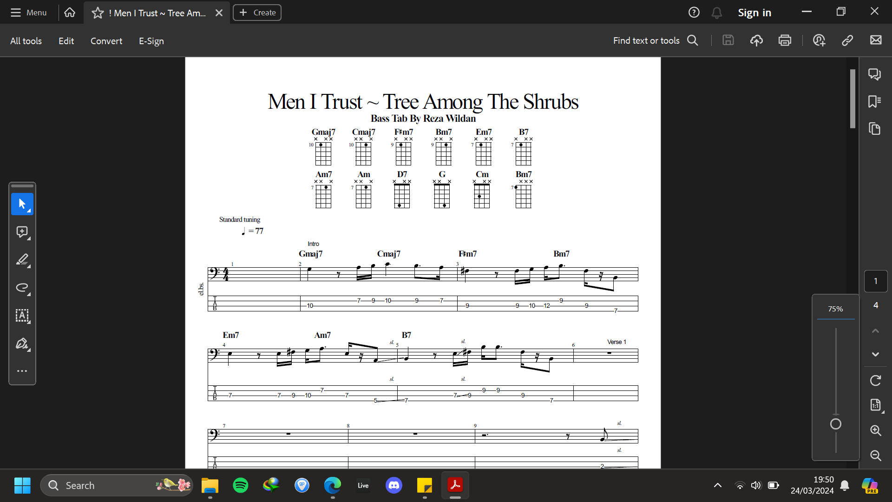Go to next page down chevron
The width and height of the screenshot is (892, 502).
click(875, 354)
